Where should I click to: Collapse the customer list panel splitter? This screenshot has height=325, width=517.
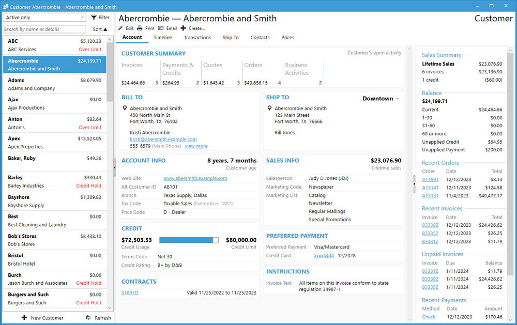[114, 164]
